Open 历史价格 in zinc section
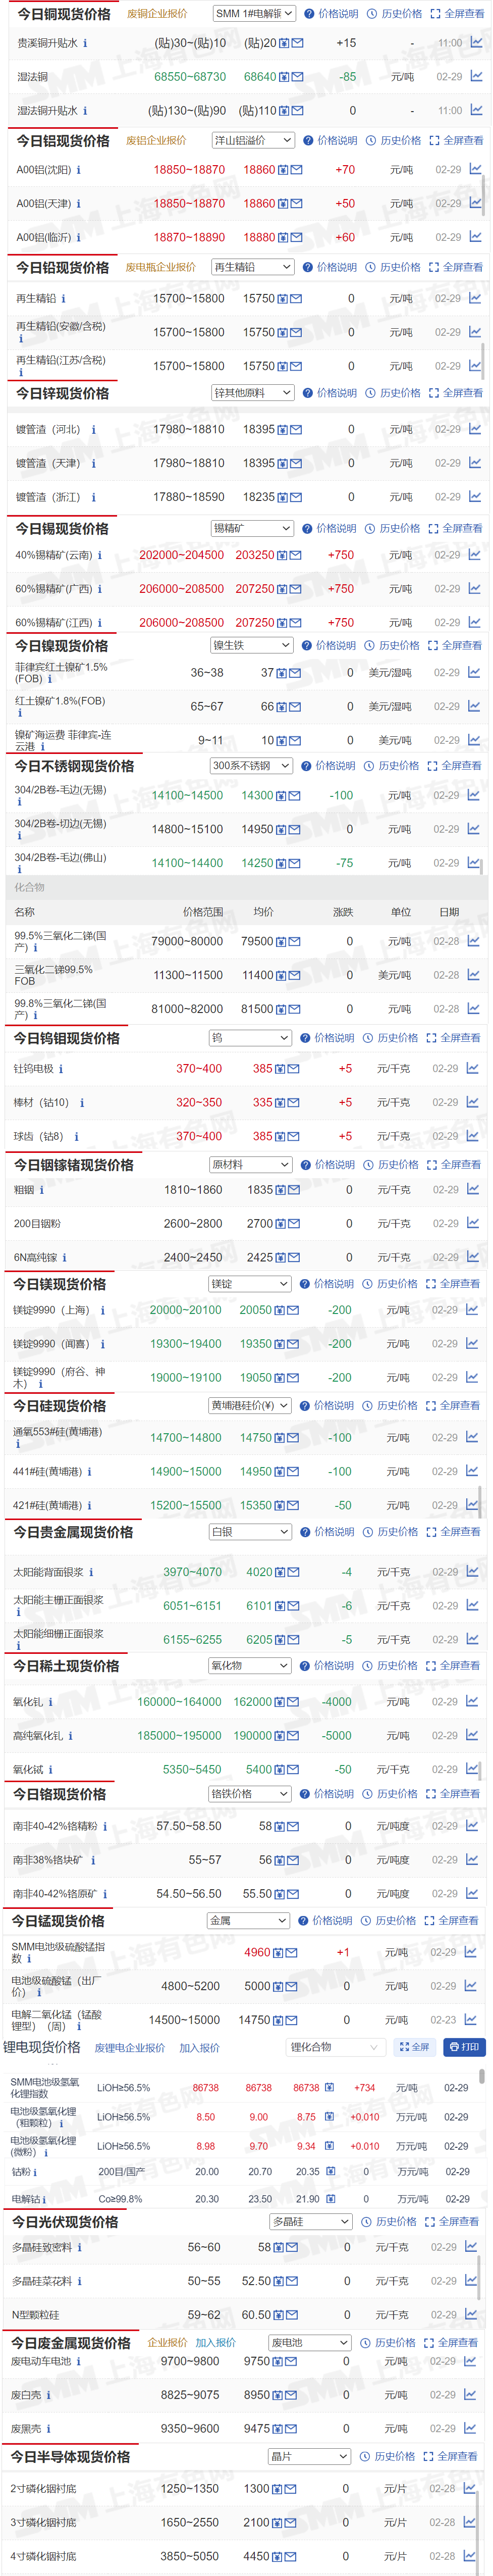 pyautogui.click(x=393, y=393)
